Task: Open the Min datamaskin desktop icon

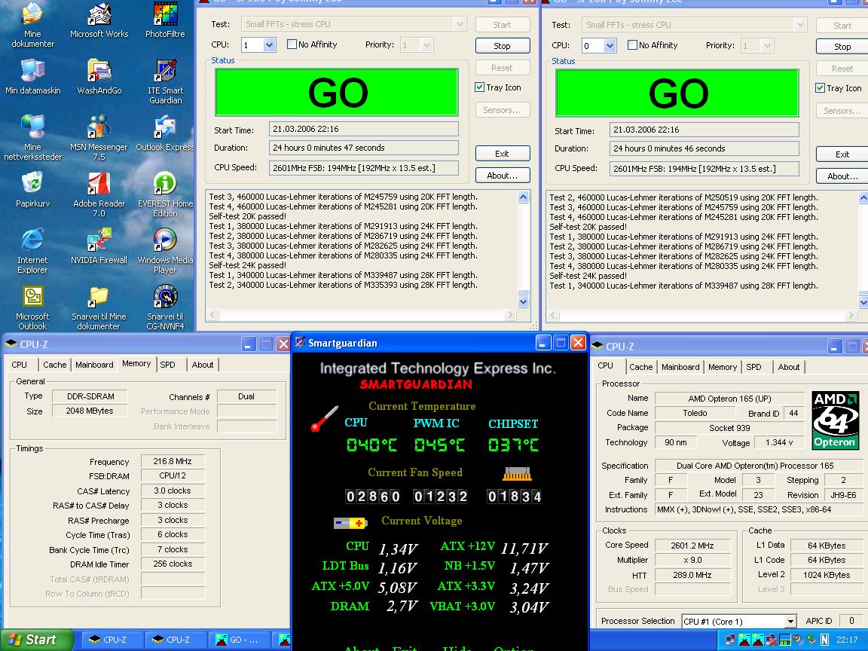Action: (x=32, y=76)
